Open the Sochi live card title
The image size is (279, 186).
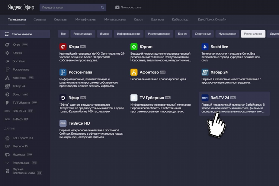219,46
